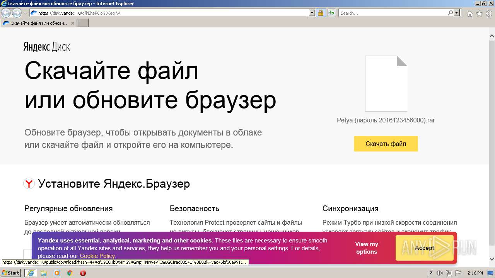The image size is (495, 278).
Task: Open the red Opera taskbar icon
Action: [x=83, y=273]
